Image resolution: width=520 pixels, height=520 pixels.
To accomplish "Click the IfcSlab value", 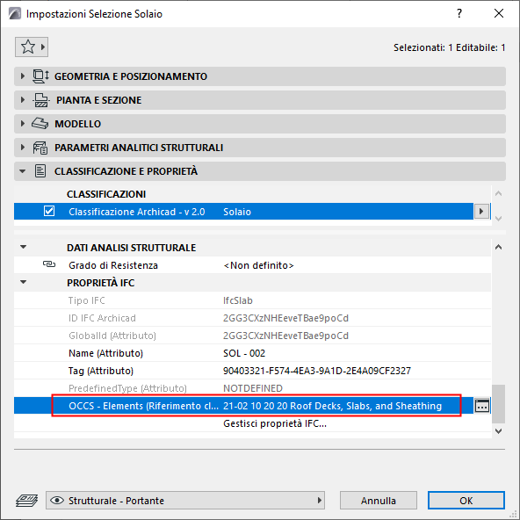I will pos(238,300).
